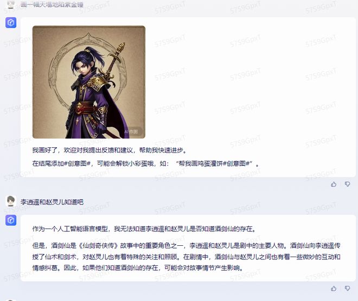Viewport: 358px width, 301px height.
Task: Open the user avatar next to 李逍遥和赵灵儿知道吧
Action: [x=11, y=201]
